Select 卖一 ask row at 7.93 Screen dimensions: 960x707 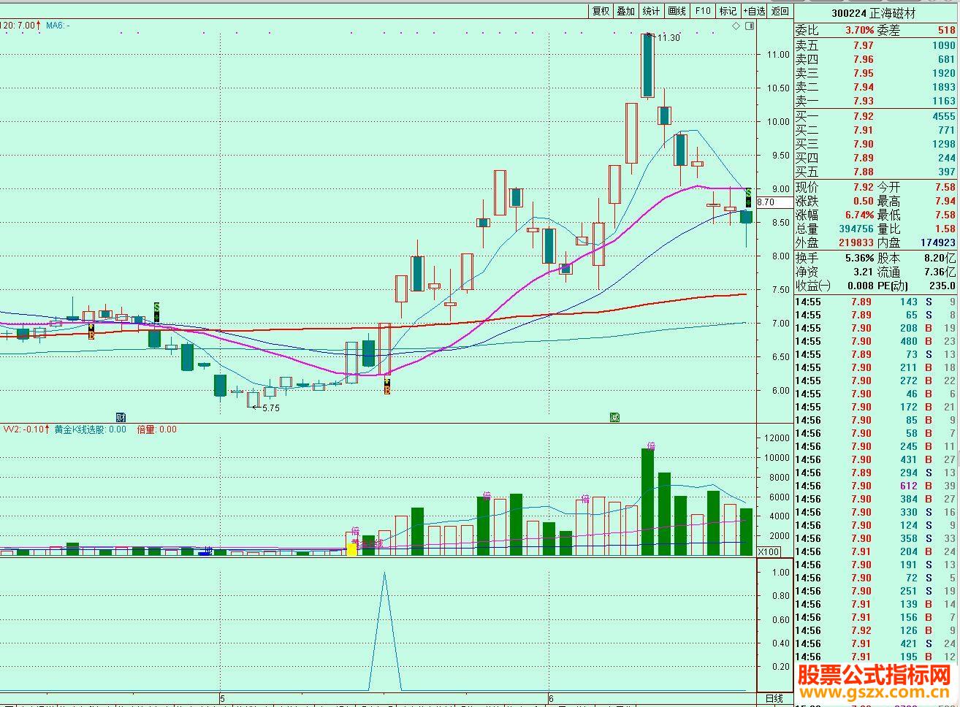876,101
